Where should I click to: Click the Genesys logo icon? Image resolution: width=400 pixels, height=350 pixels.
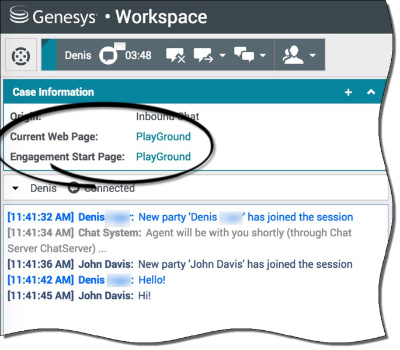pyautogui.click(x=19, y=15)
